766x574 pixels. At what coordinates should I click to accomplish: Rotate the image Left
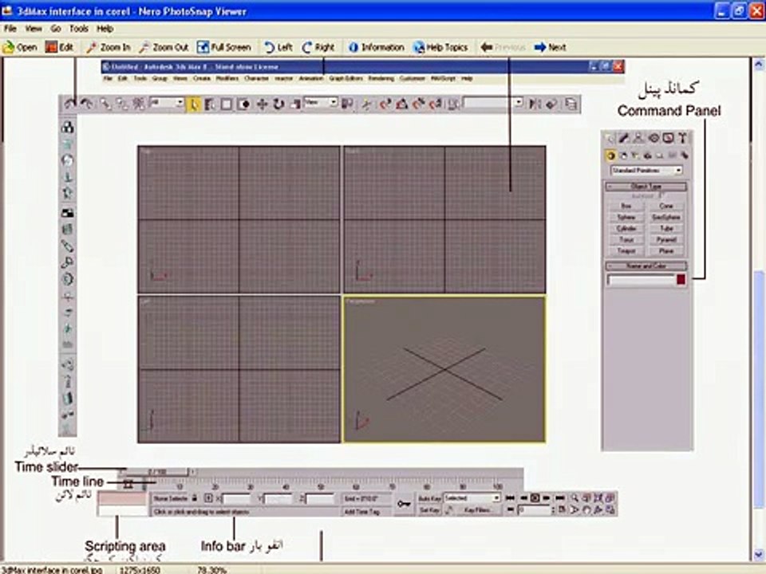pyautogui.click(x=278, y=47)
